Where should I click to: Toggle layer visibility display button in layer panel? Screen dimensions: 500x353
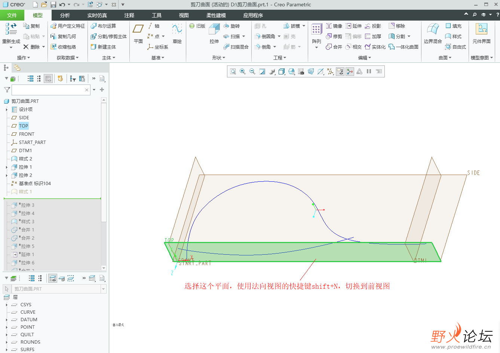click(x=53, y=278)
